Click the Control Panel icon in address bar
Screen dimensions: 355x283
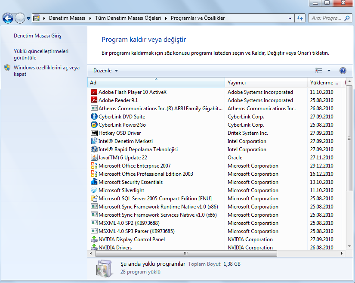coord(37,18)
